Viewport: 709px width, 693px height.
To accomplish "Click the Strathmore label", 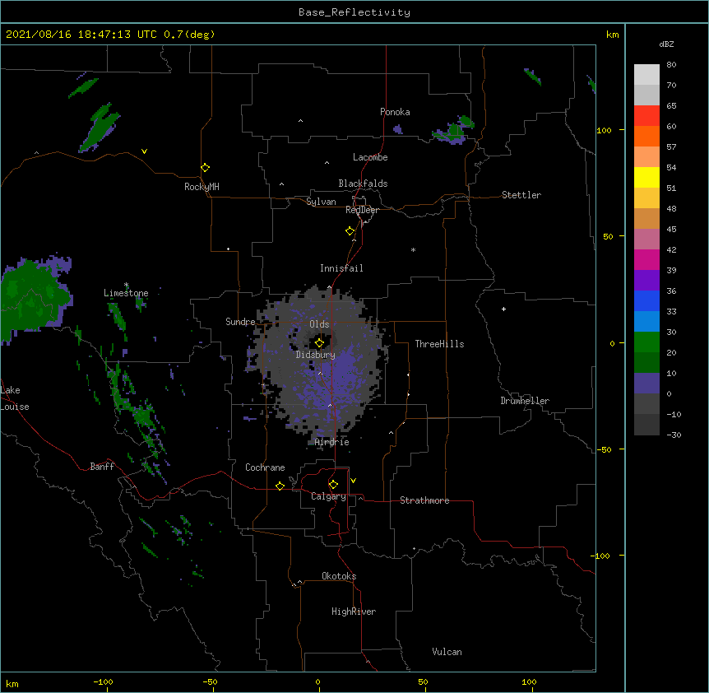I will 424,500.
